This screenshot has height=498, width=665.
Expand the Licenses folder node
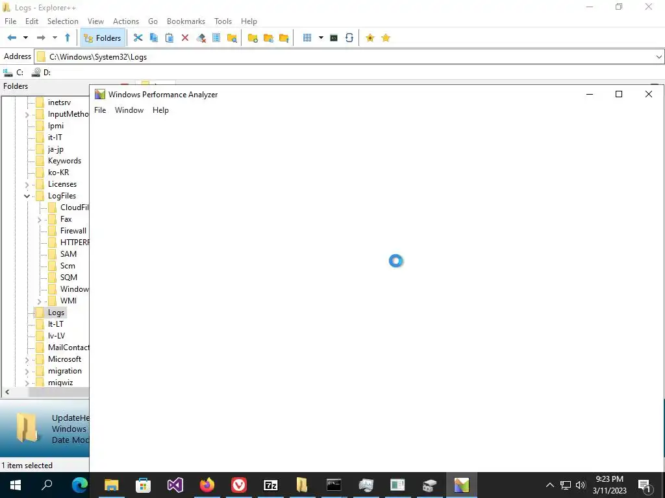(27, 185)
